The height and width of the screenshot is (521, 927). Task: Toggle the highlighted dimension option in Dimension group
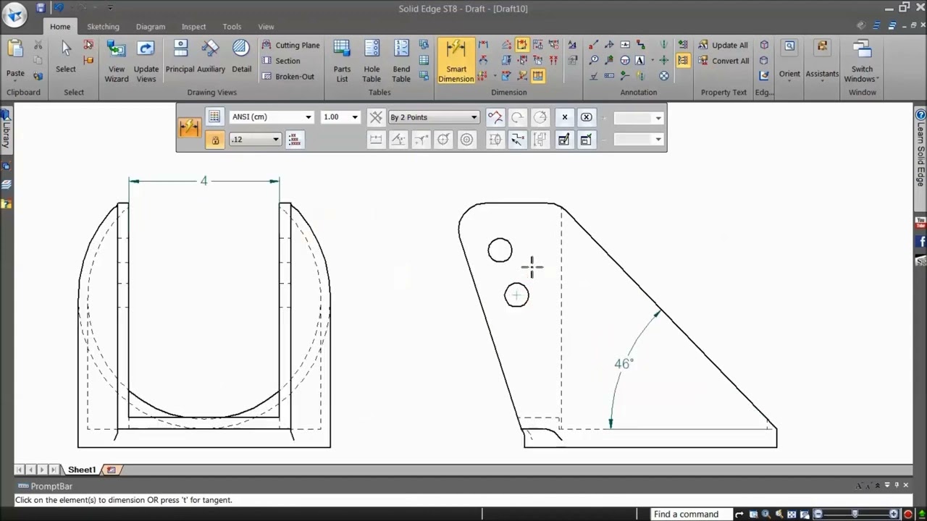pyautogui.click(x=521, y=45)
